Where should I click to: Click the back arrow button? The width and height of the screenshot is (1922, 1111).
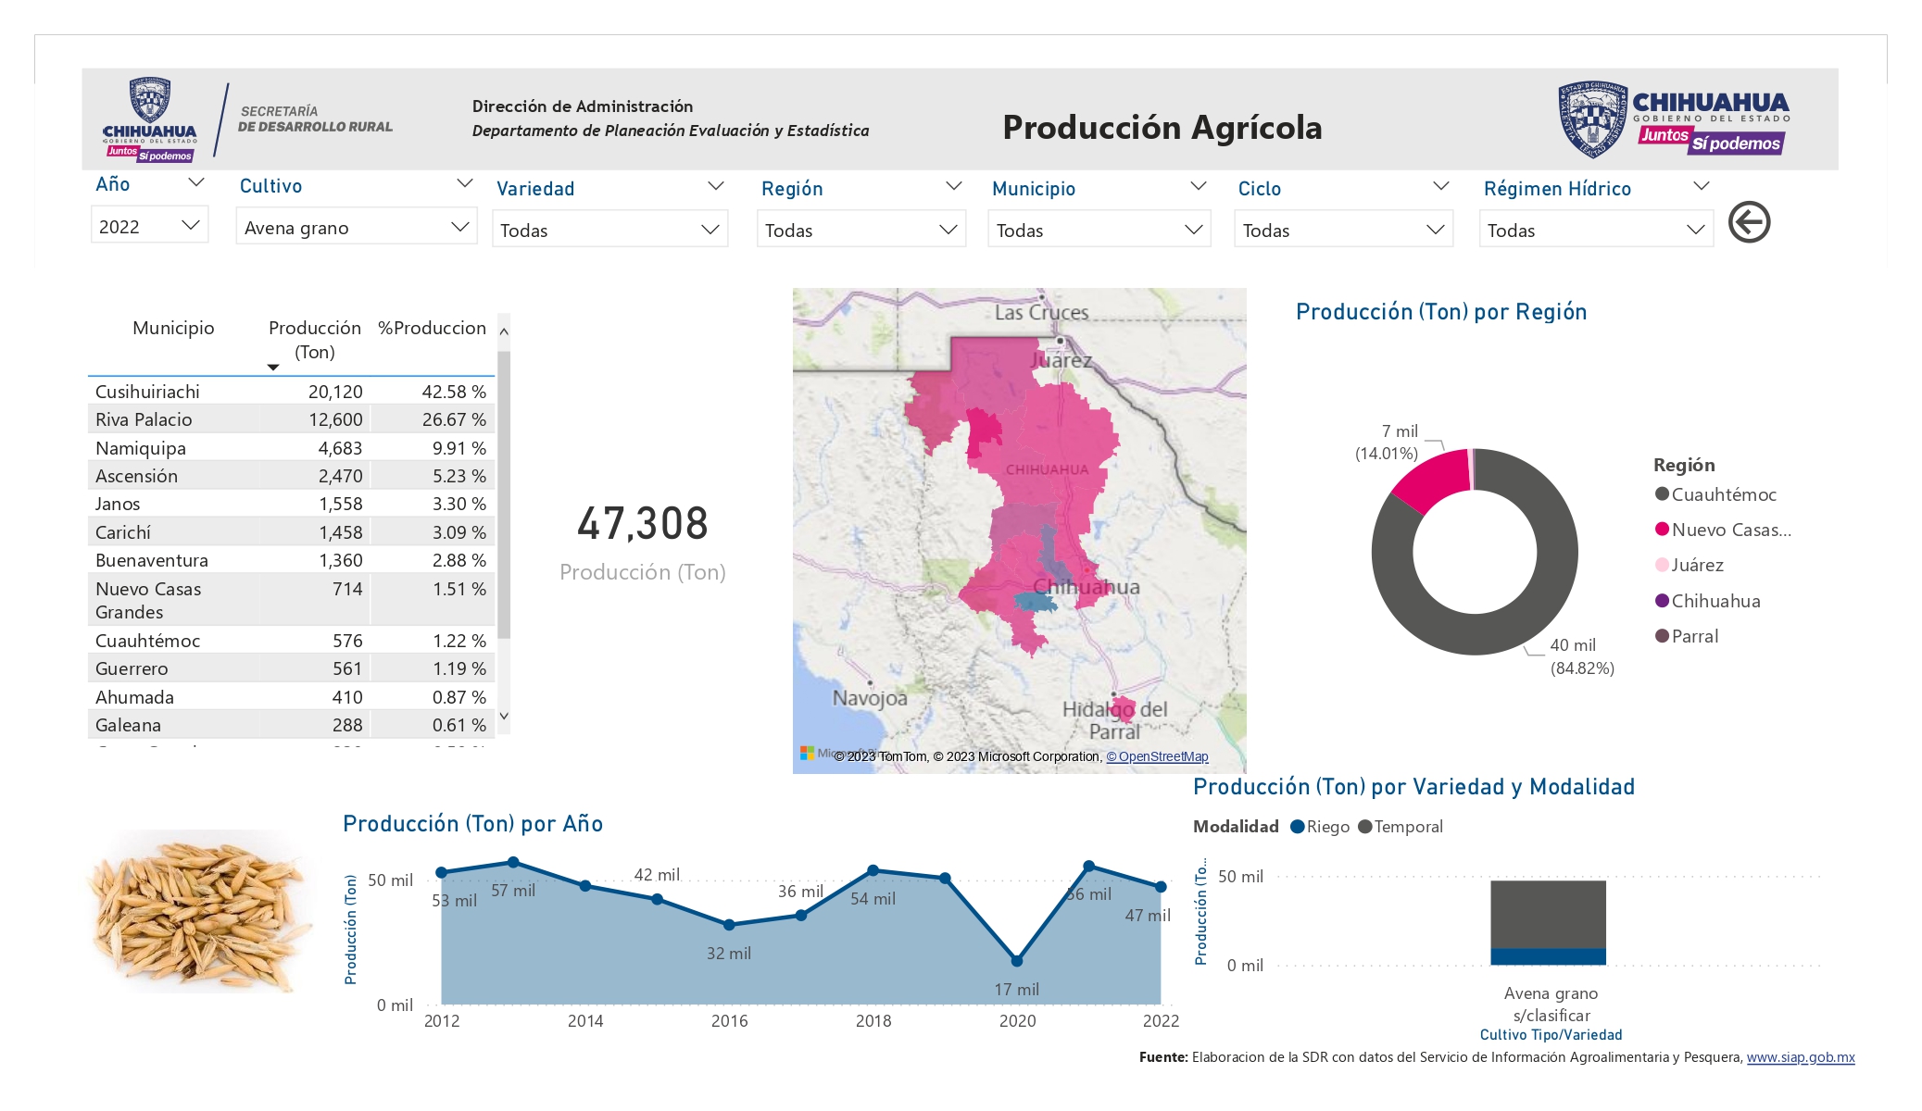click(x=1749, y=222)
